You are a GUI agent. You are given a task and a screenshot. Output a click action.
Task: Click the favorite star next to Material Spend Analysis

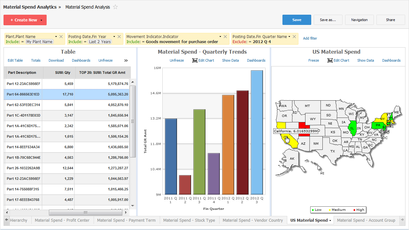point(115,7)
